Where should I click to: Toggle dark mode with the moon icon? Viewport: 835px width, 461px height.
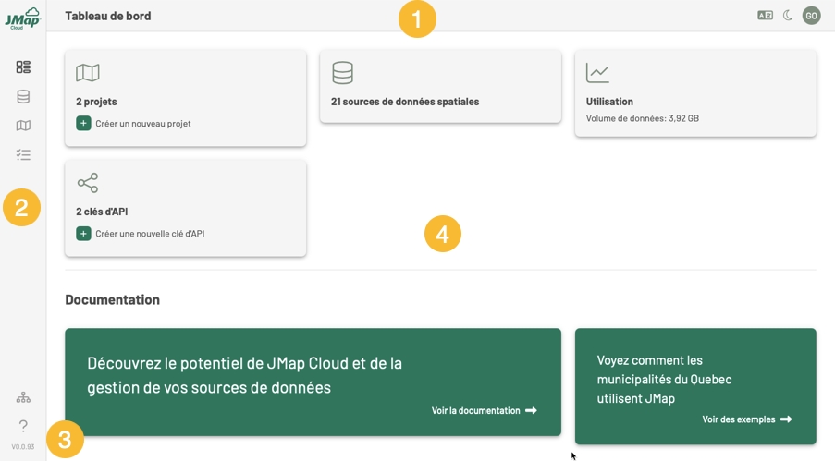coord(788,16)
